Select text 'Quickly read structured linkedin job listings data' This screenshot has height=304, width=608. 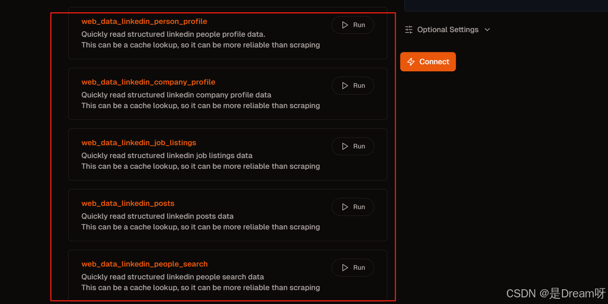pyautogui.click(x=167, y=155)
